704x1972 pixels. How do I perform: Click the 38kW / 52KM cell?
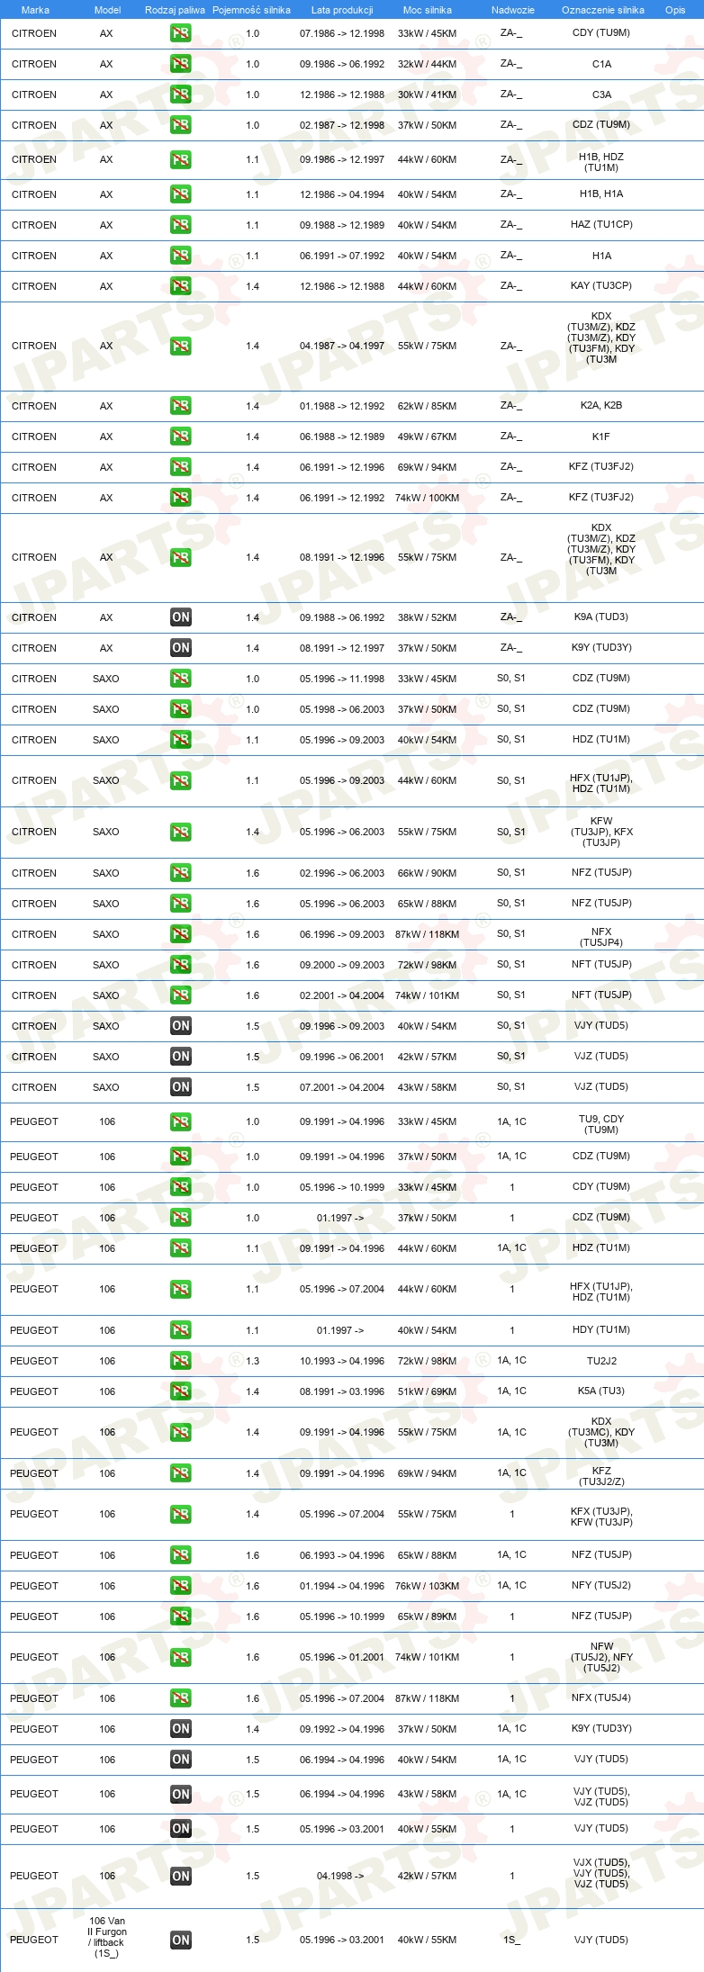(427, 617)
